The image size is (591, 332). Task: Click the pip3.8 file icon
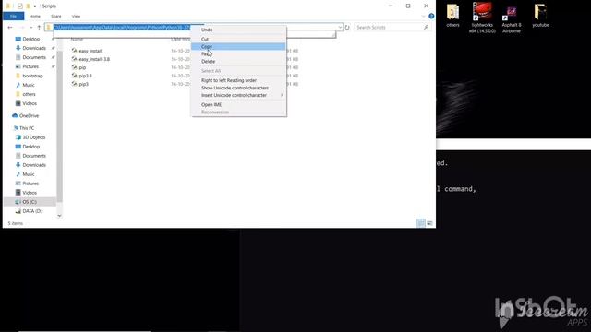point(74,76)
